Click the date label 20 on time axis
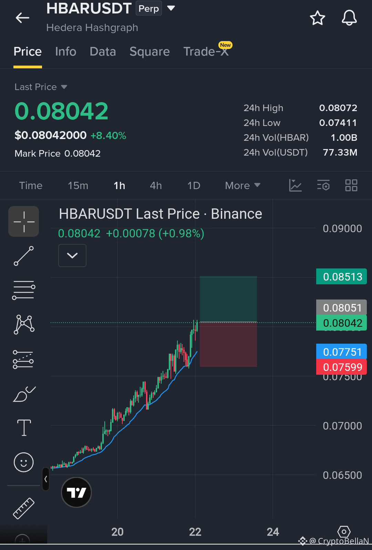 click(117, 532)
